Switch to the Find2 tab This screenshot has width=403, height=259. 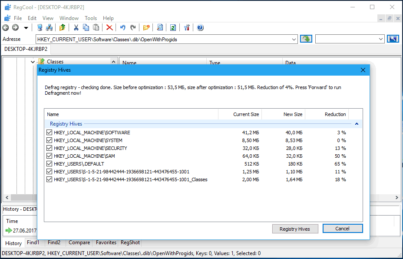pos(54,242)
